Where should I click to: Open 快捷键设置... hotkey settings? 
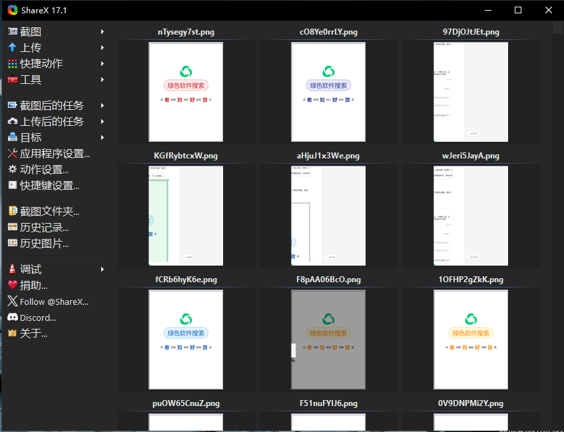coord(57,185)
